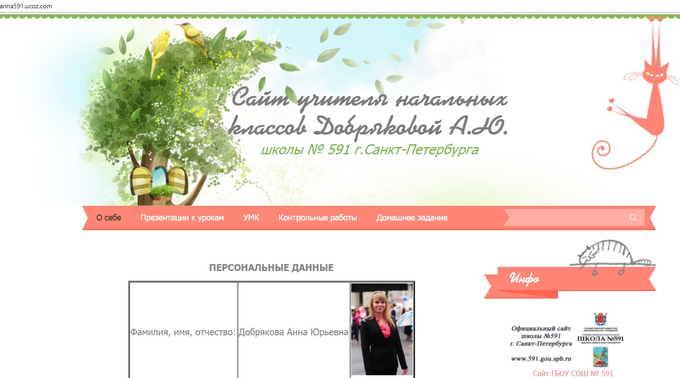Viewport: 680px width, 378px height.
Task: Go to the УМК section
Action: point(251,218)
